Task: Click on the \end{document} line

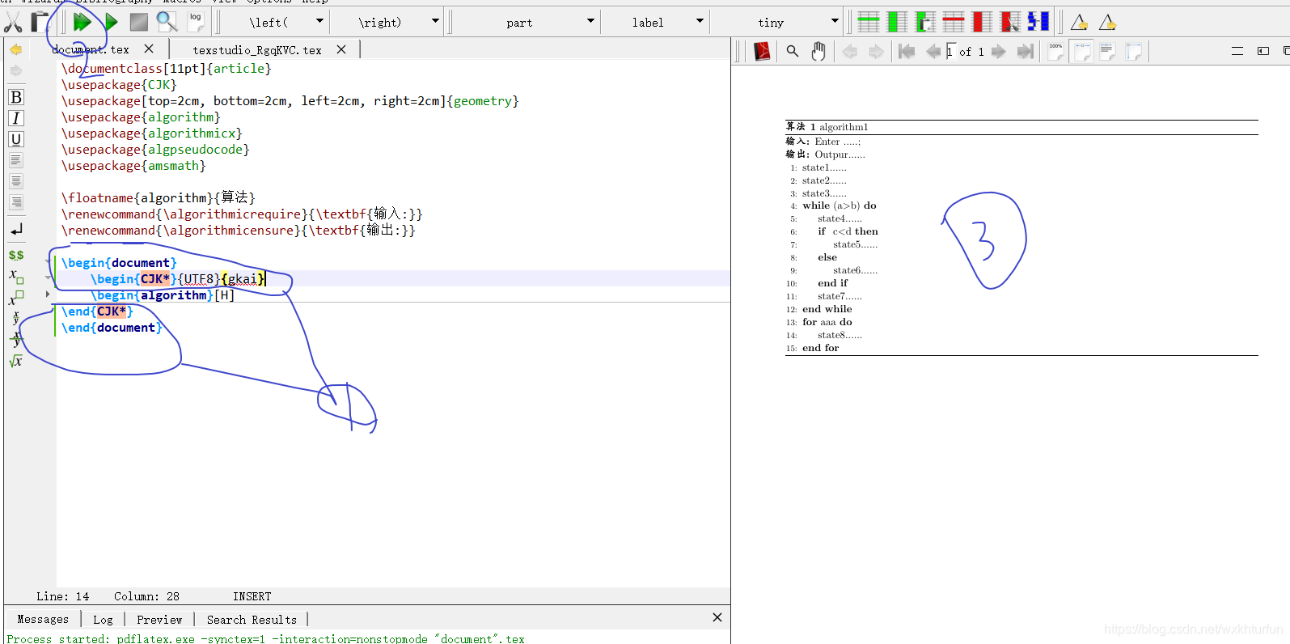Action: tap(112, 328)
